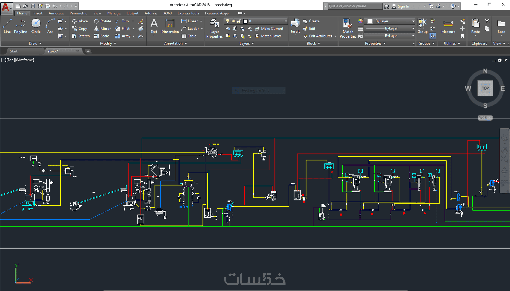Expand the layer name dropdown showing 0
The height and width of the screenshot is (291, 510).
point(286,21)
